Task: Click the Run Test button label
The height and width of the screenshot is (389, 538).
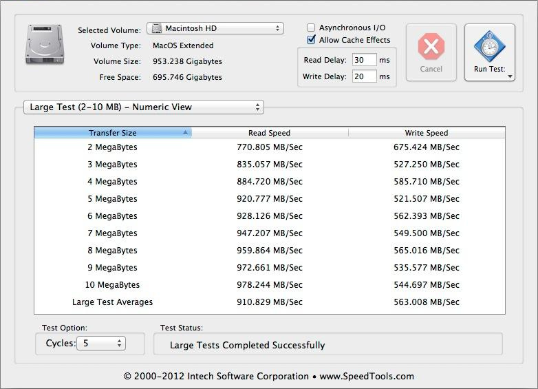Action: pyautogui.click(x=490, y=69)
